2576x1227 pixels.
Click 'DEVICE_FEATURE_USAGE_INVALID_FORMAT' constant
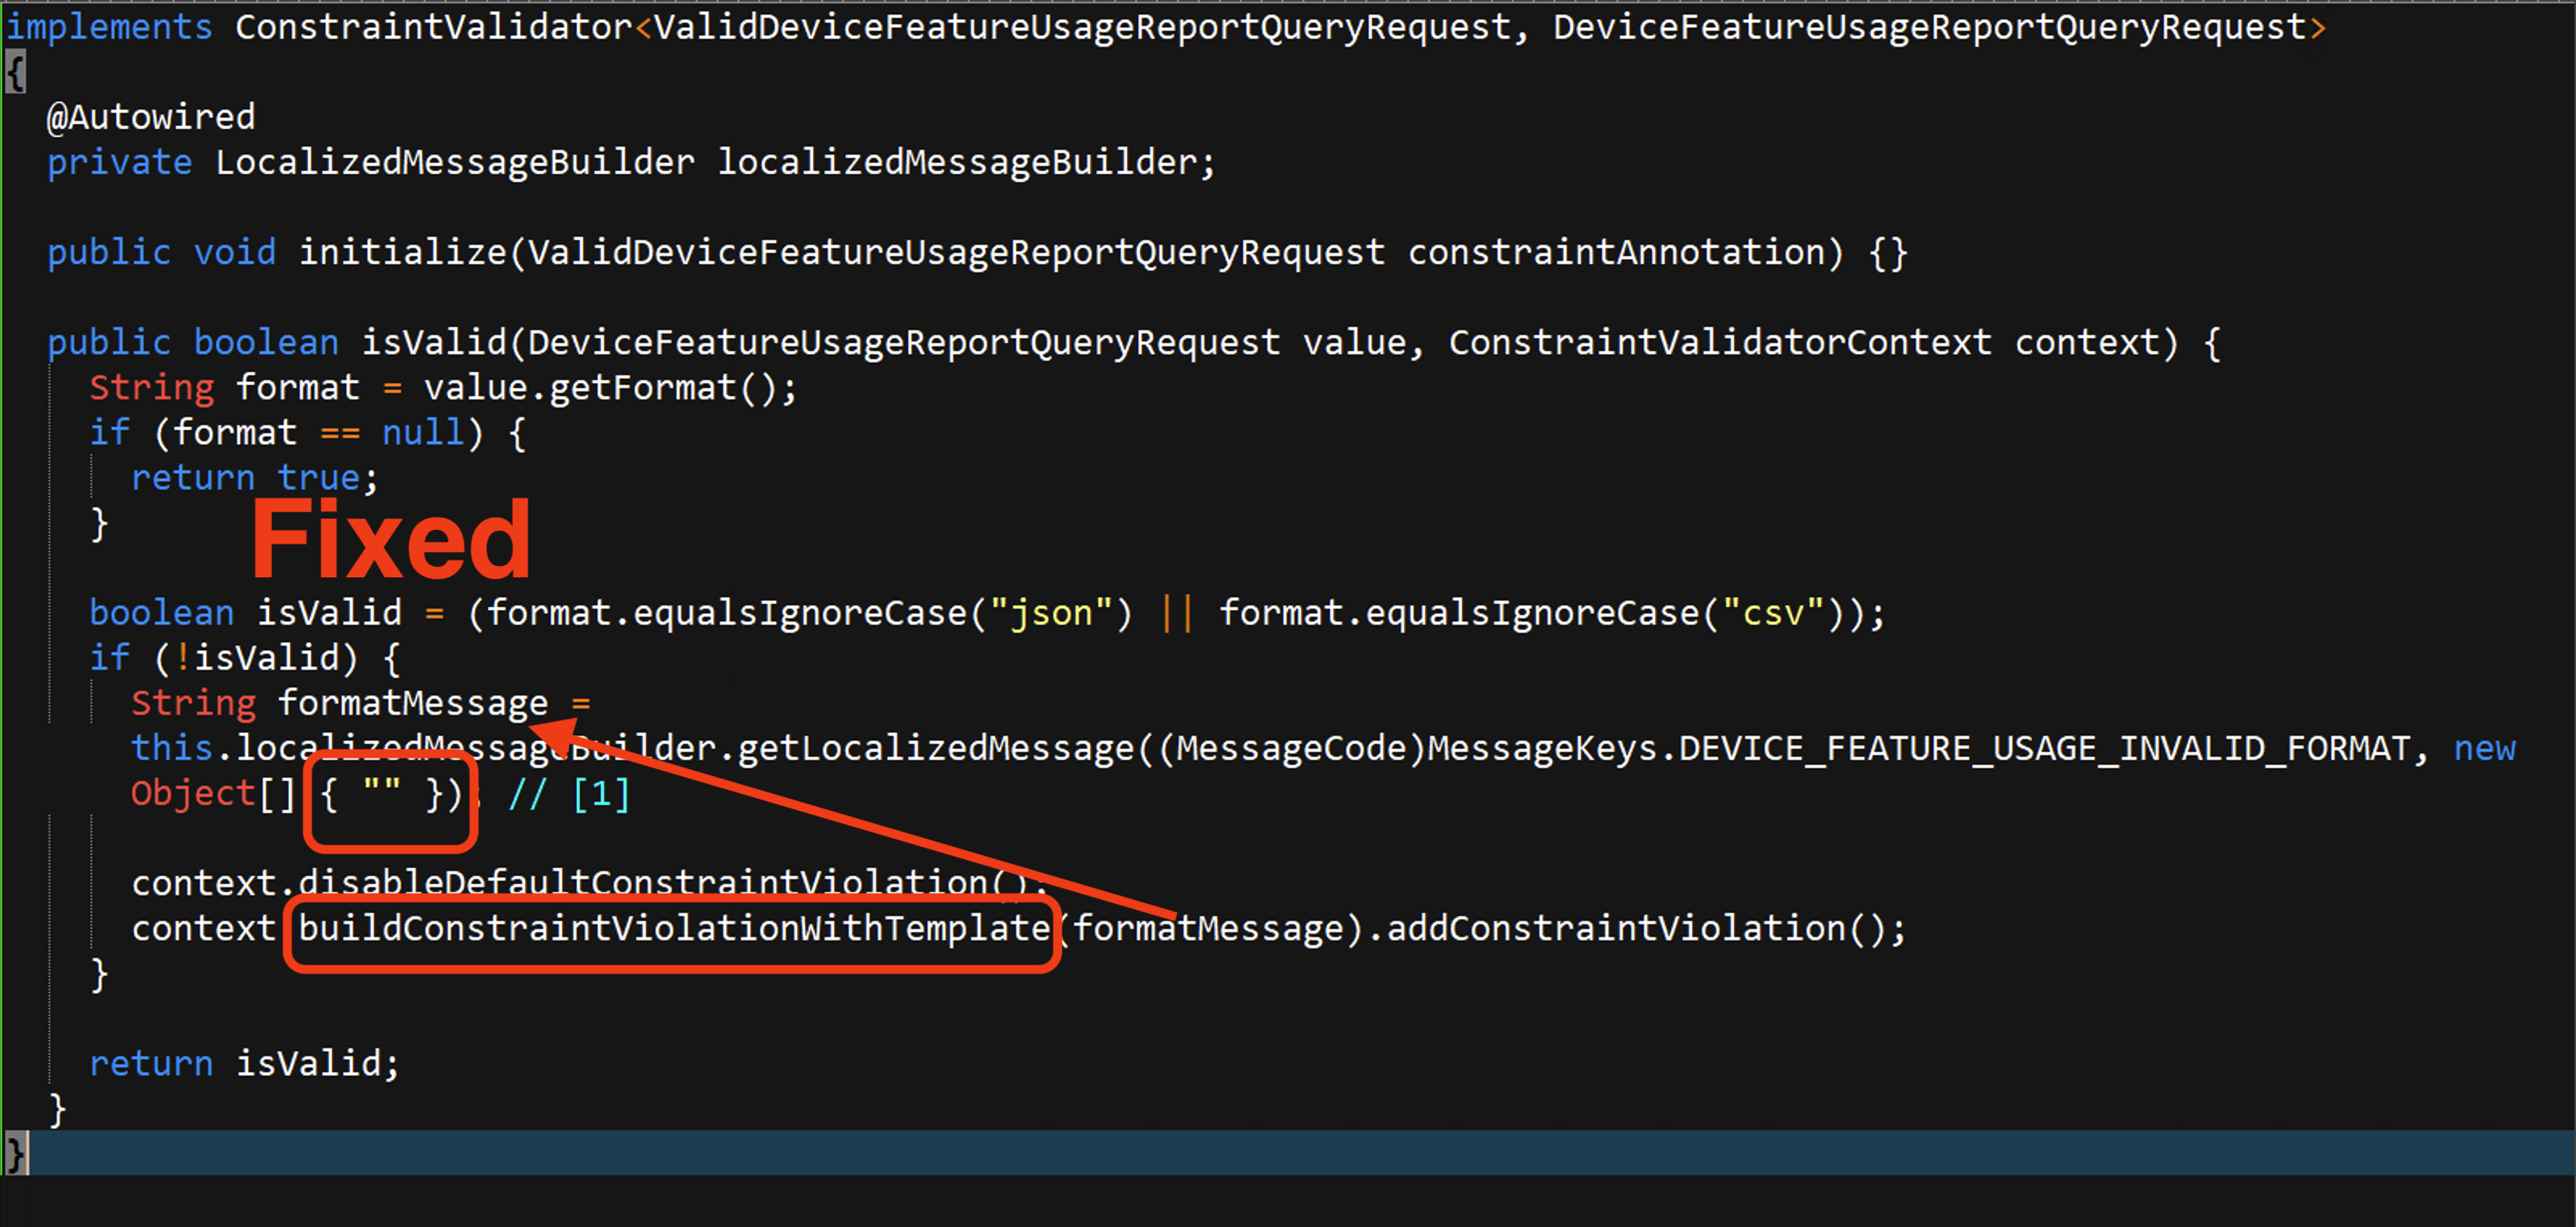tap(2044, 748)
